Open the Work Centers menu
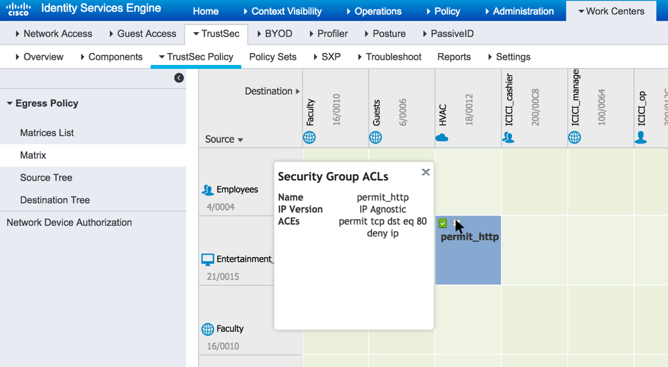This screenshot has width=668, height=367. coord(611,11)
